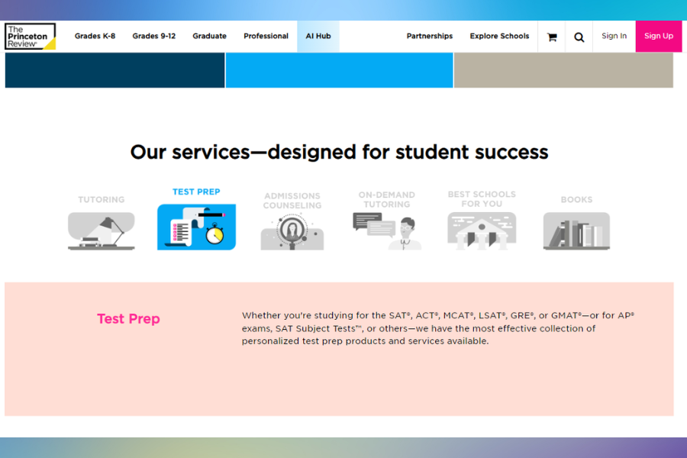Click the tan banner block
Screen dimensions: 687x458
(563, 70)
